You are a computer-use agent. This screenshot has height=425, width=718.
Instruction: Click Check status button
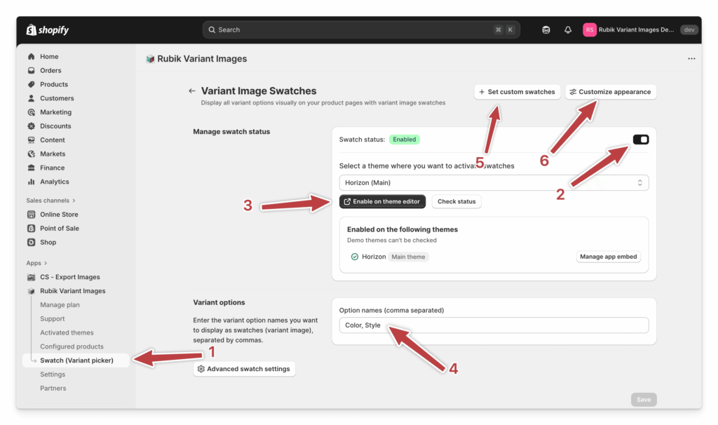456,201
